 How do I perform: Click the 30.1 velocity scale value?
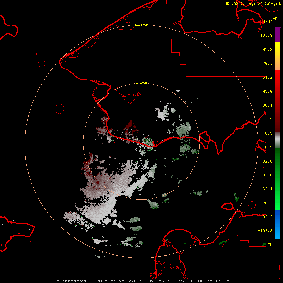click(268, 105)
